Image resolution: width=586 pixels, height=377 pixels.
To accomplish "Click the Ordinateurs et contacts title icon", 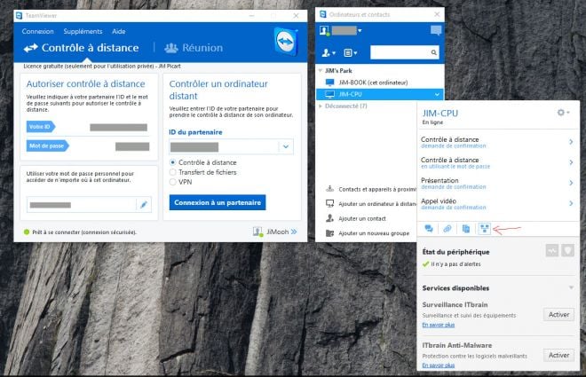I will (x=323, y=14).
